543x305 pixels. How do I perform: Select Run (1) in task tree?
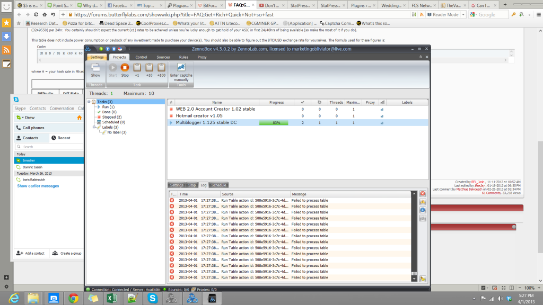click(x=108, y=107)
